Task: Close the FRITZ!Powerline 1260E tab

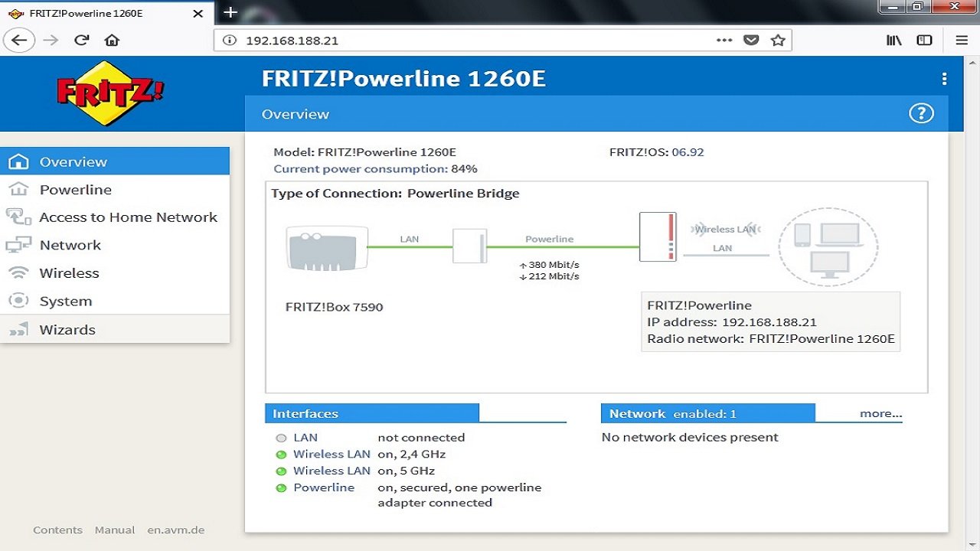Action: pyautogui.click(x=198, y=13)
